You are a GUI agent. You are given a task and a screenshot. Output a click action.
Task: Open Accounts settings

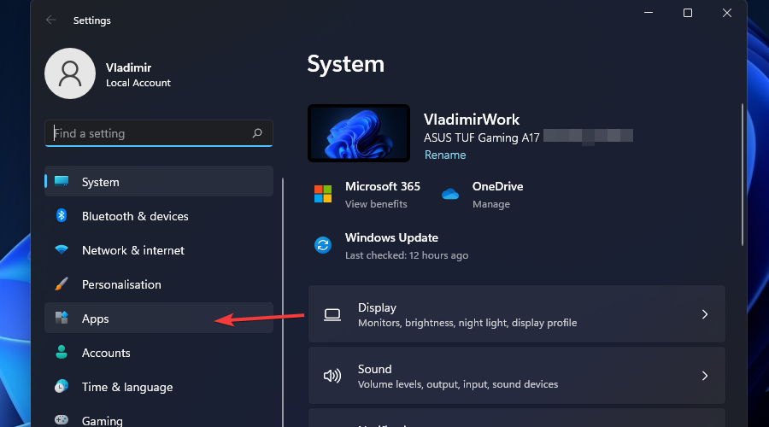(159, 353)
